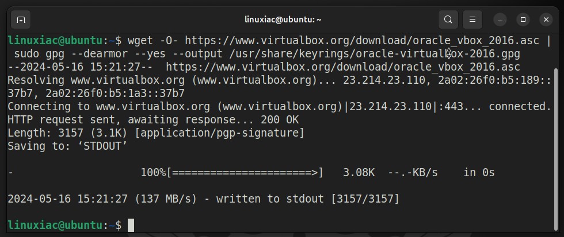Image resolution: width=564 pixels, height=237 pixels.
Task: Minimize the terminal window
Action: (500, 20)
